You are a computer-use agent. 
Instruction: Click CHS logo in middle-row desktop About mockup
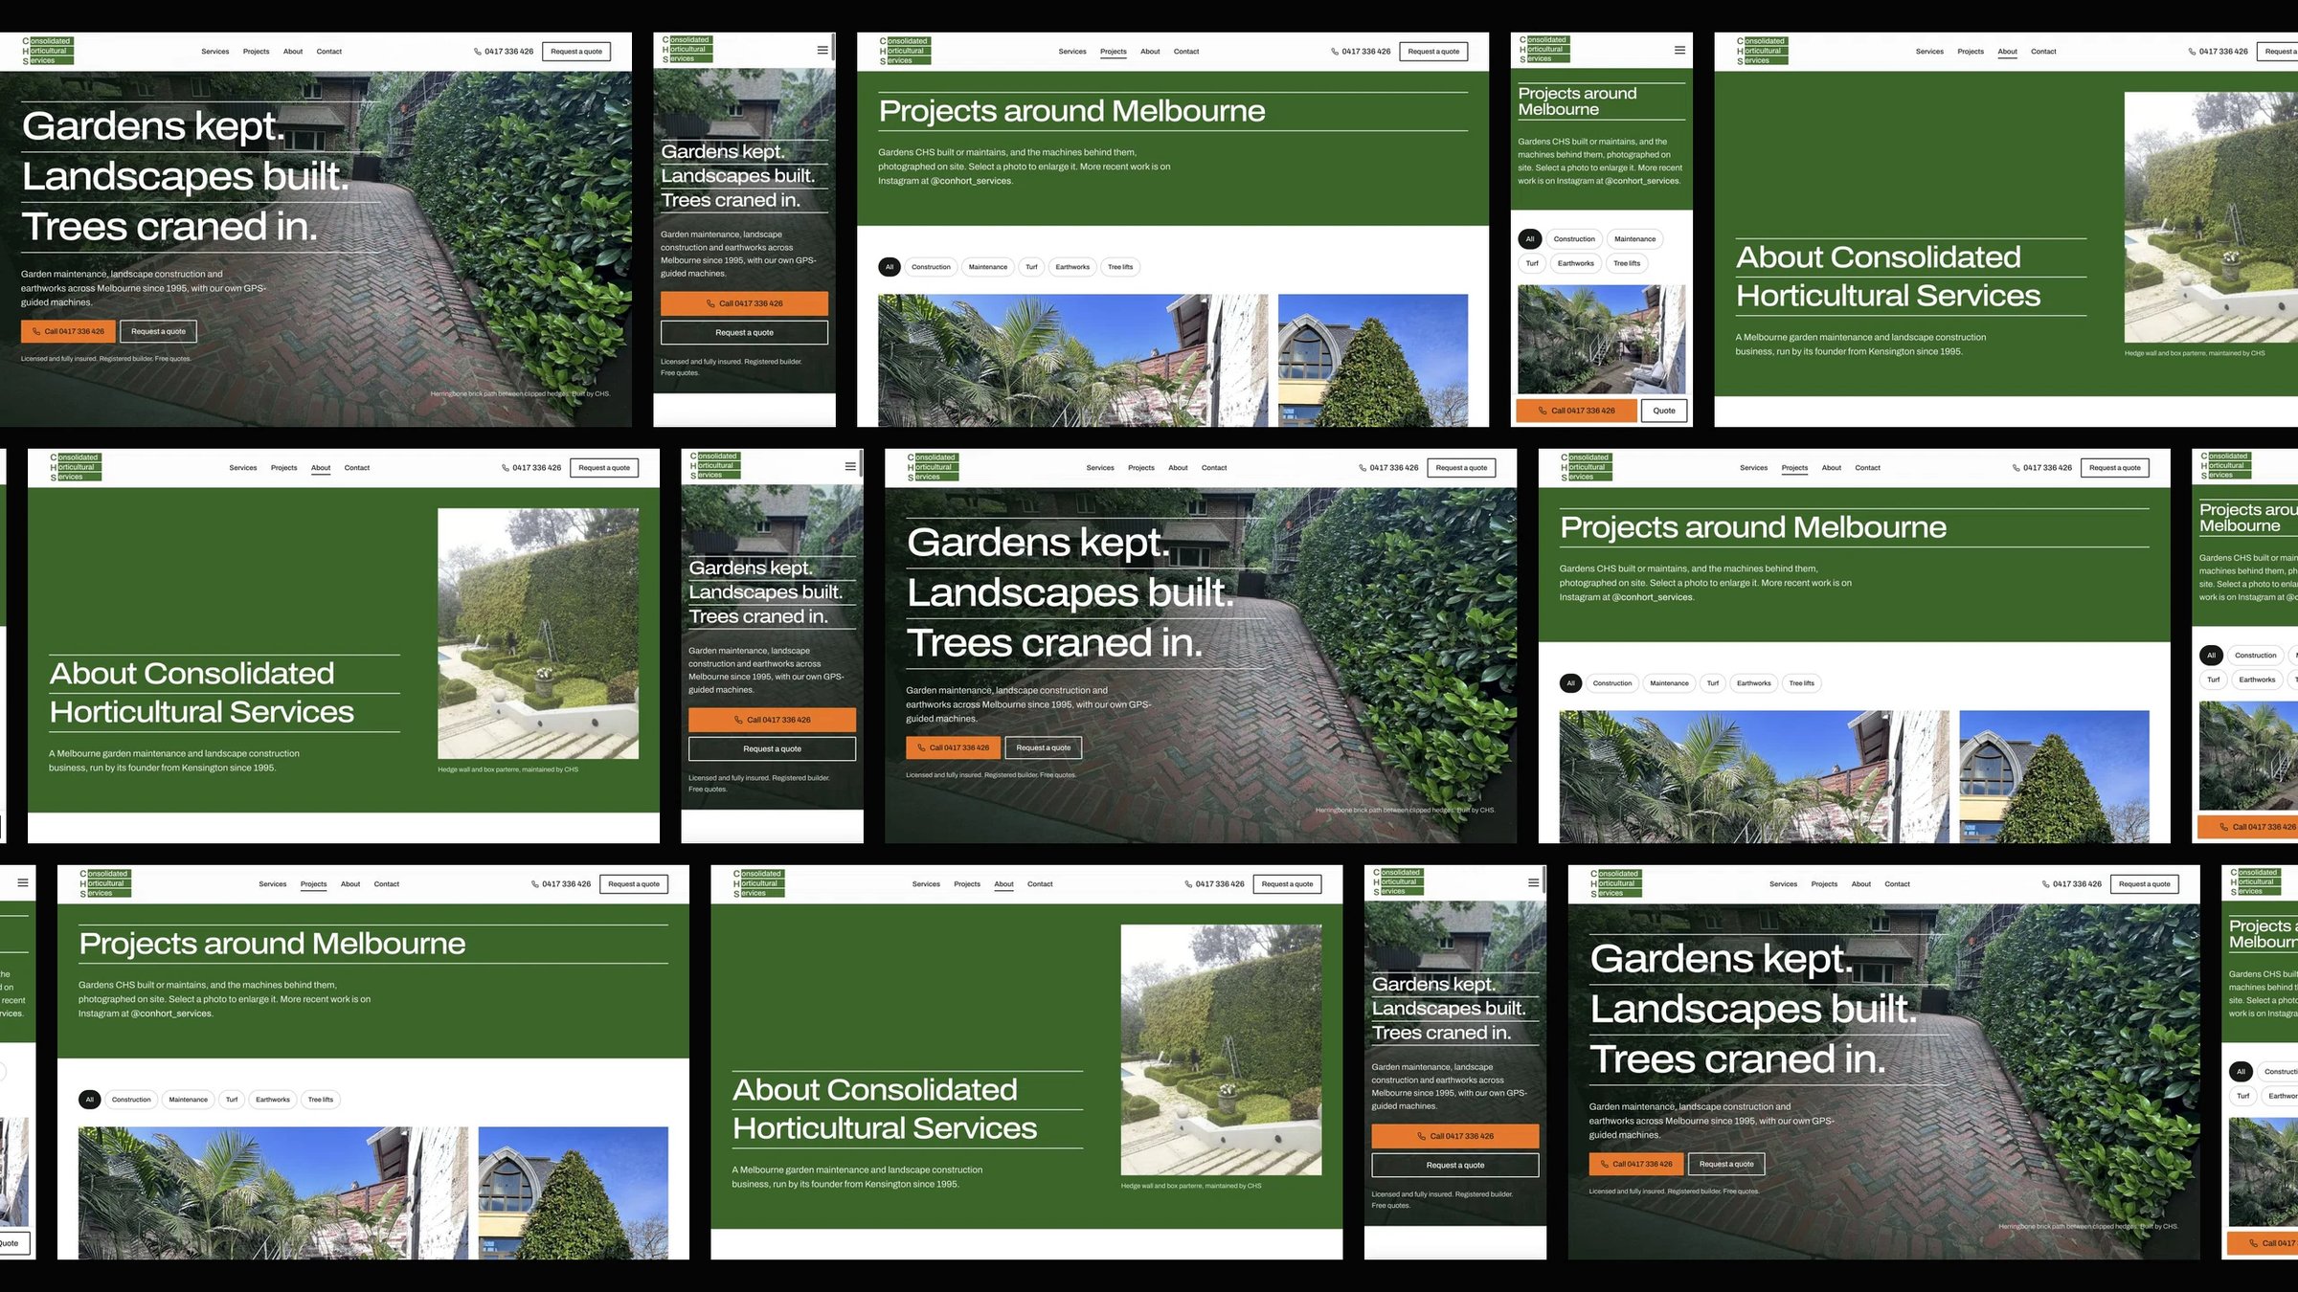pyautogui.click(x=76, y=467)
